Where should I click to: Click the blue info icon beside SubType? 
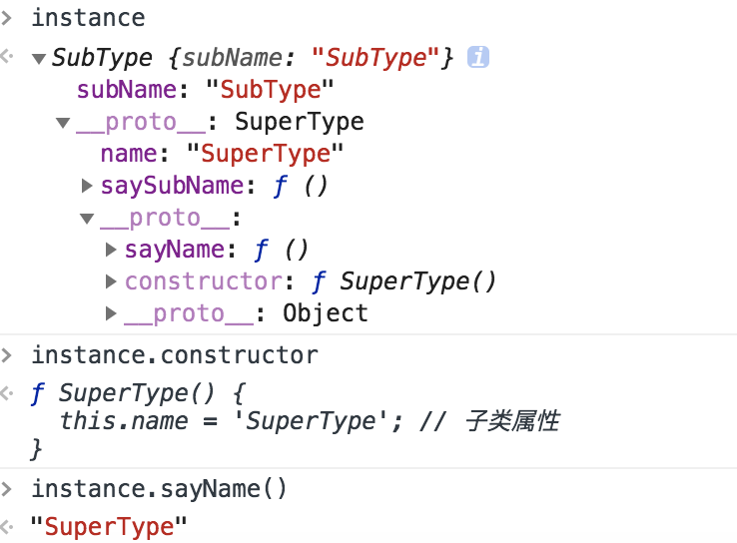[x=478, y=57]
